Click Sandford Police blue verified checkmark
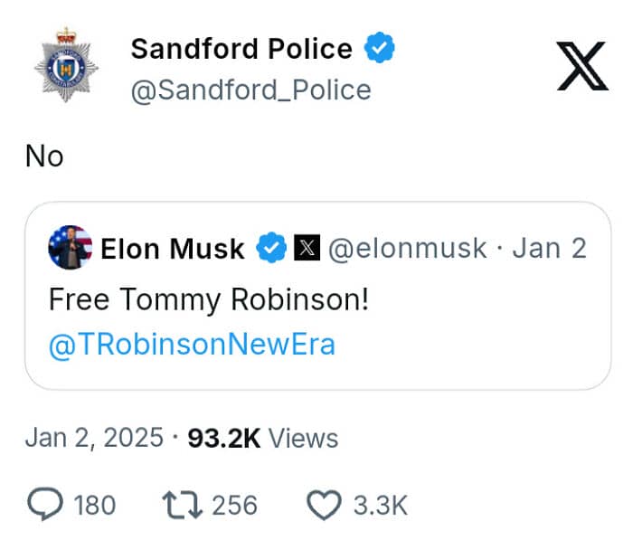 [379, 49]
